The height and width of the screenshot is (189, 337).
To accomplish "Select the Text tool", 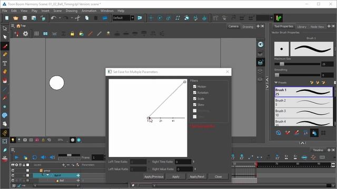I will click(5, 63).
